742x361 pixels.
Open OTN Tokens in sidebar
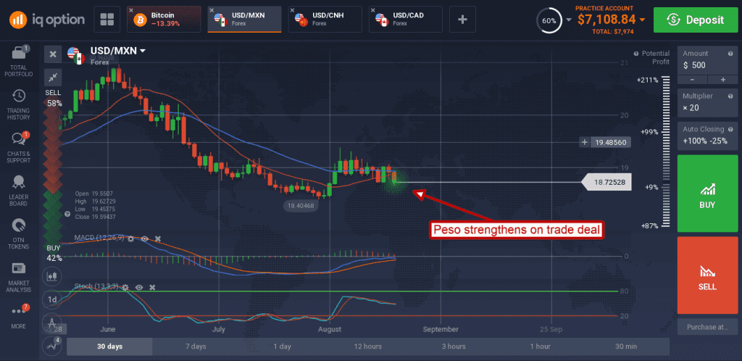coord(19,233)
